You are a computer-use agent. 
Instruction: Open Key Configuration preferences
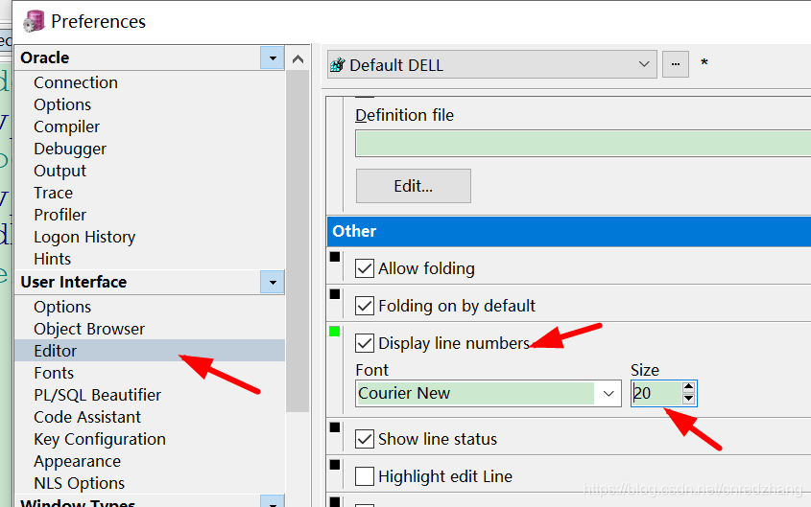pos(100,439)
